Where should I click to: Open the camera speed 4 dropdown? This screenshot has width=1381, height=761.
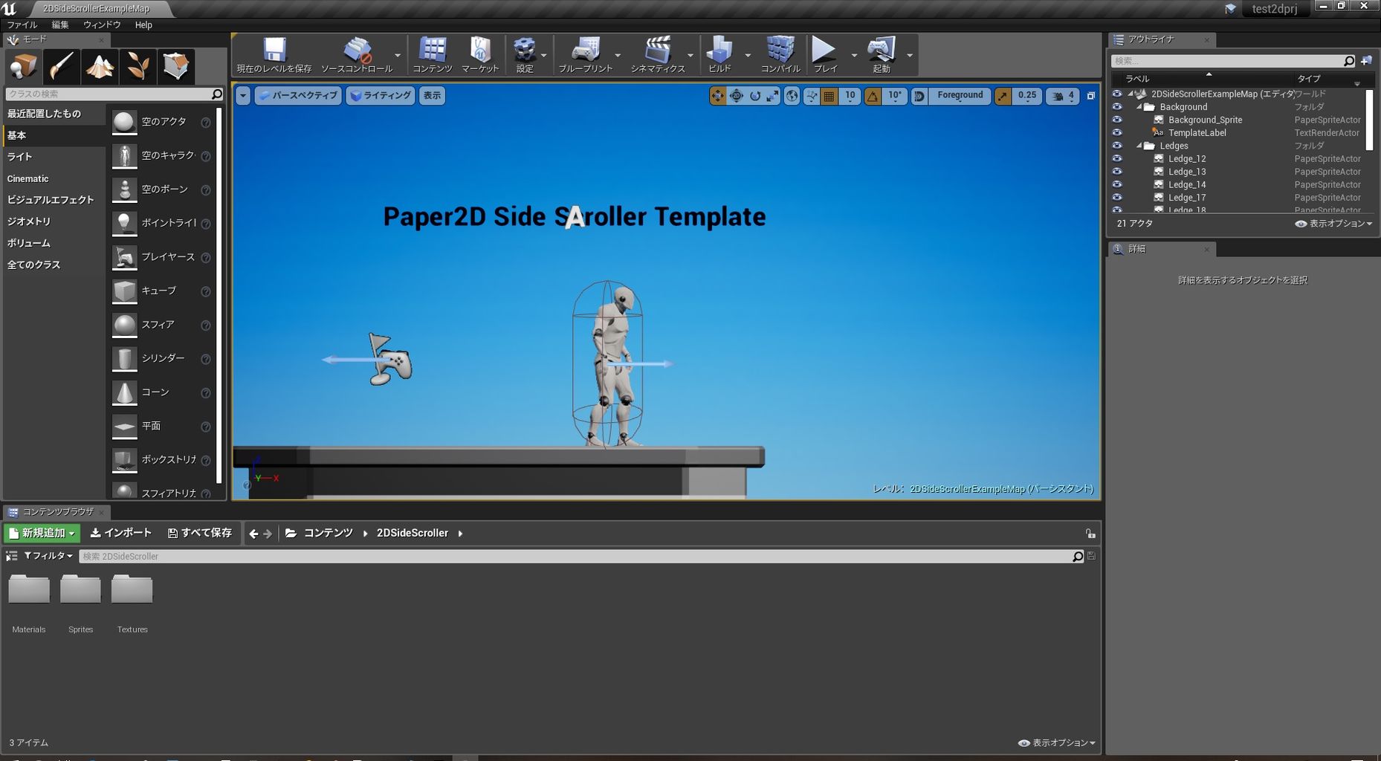click(1063, 96)
